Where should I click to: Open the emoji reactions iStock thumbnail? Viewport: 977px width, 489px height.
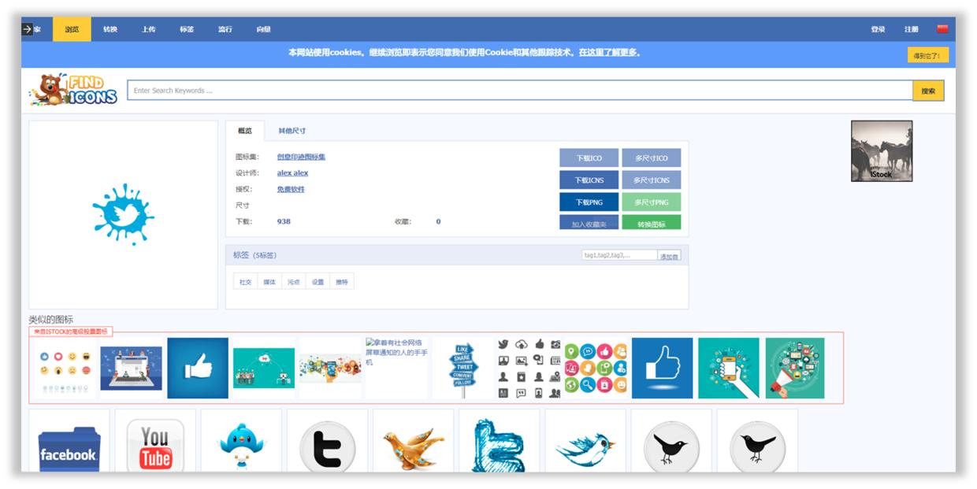pyautogui.click(x=65, y=369)
